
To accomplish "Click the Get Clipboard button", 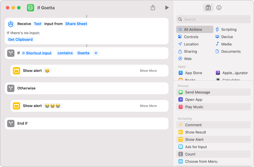I will 20,40.
